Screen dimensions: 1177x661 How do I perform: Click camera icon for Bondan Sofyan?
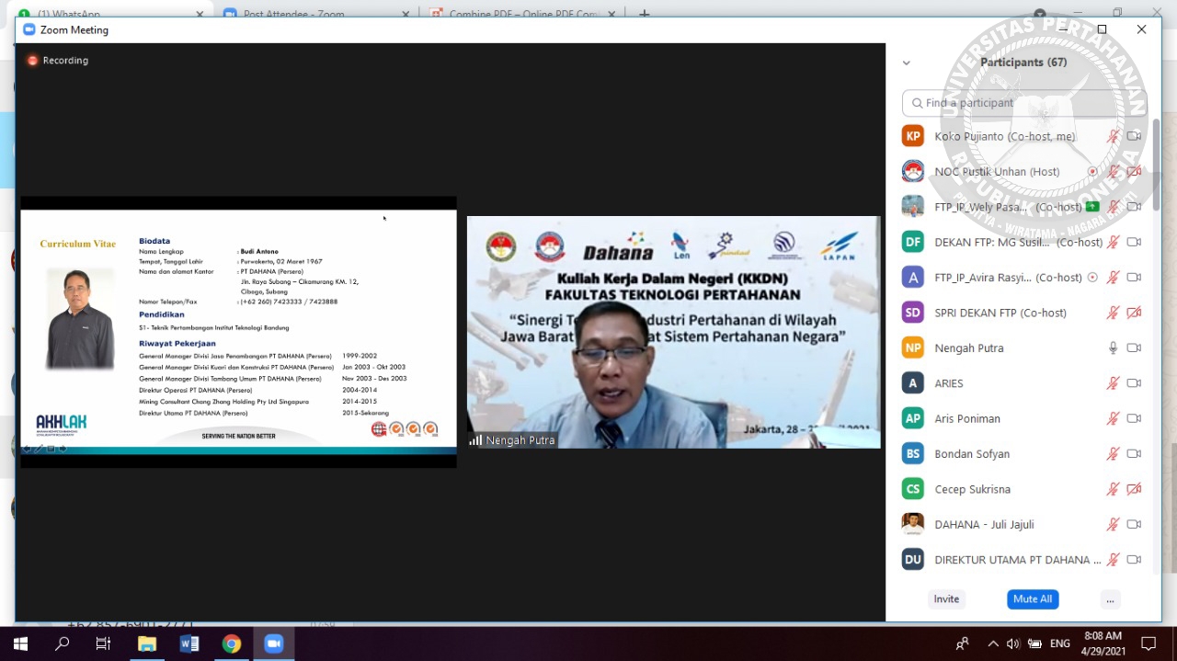(1134, 454)
